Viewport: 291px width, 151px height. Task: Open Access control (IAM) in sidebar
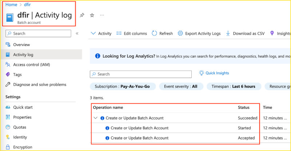(x=32, y=64)
